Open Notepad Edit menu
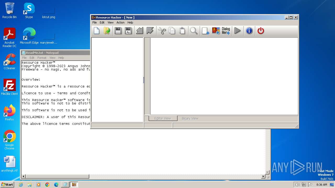The height and width of the screenshot is (188, 335). 32,58
